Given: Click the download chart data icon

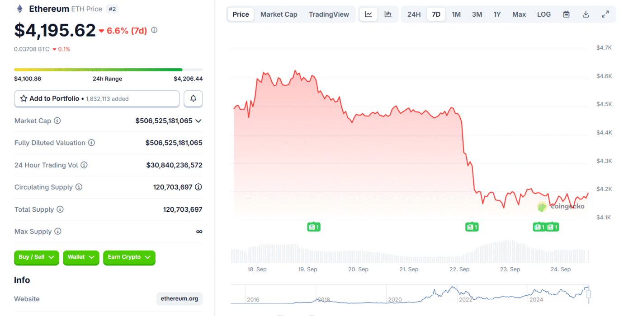Looking at the screenshot, I should [586, 14].
